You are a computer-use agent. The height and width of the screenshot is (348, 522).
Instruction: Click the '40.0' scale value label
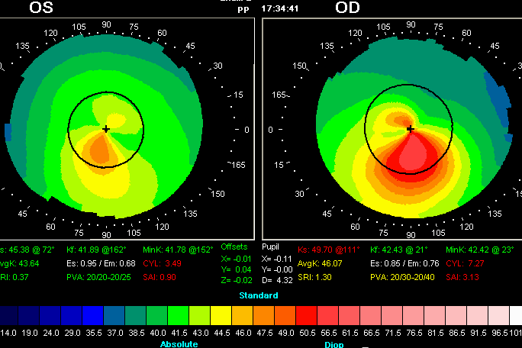157,333
